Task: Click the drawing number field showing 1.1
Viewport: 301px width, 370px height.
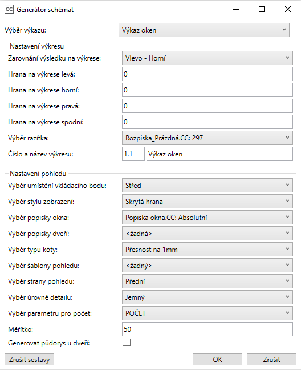Action: click(x=133, y=154)
